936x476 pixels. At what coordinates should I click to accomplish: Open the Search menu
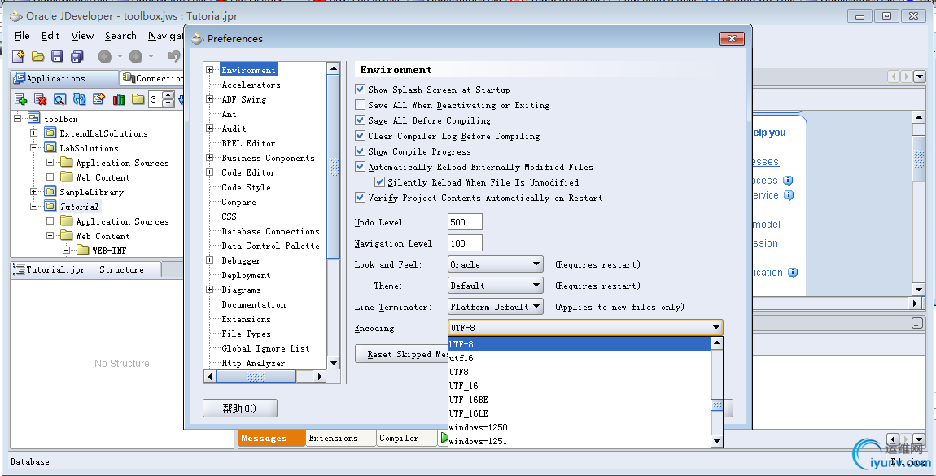120,36
